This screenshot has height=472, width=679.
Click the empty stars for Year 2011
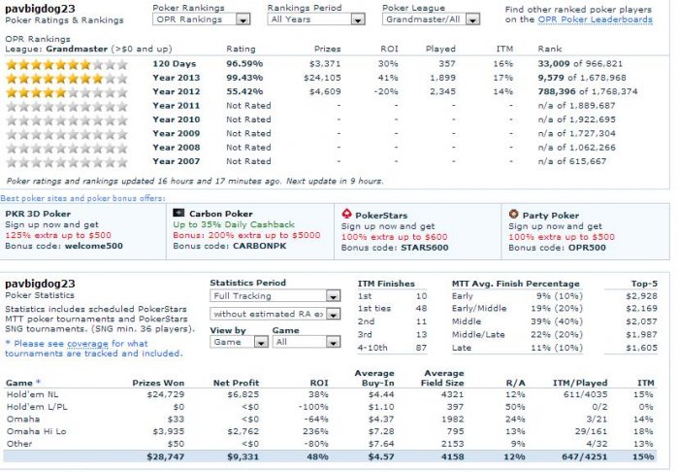tap(67, 106)
